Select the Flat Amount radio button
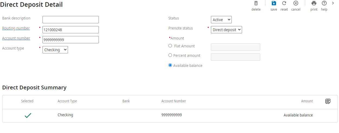 [x=170, y=46]
